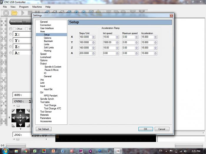Image resolution: width=206 pixels, height=154 pixels.
Task: Jog diagonally with the up-left corner arrow
Action: pyautogui.click(x=13, y=111)
